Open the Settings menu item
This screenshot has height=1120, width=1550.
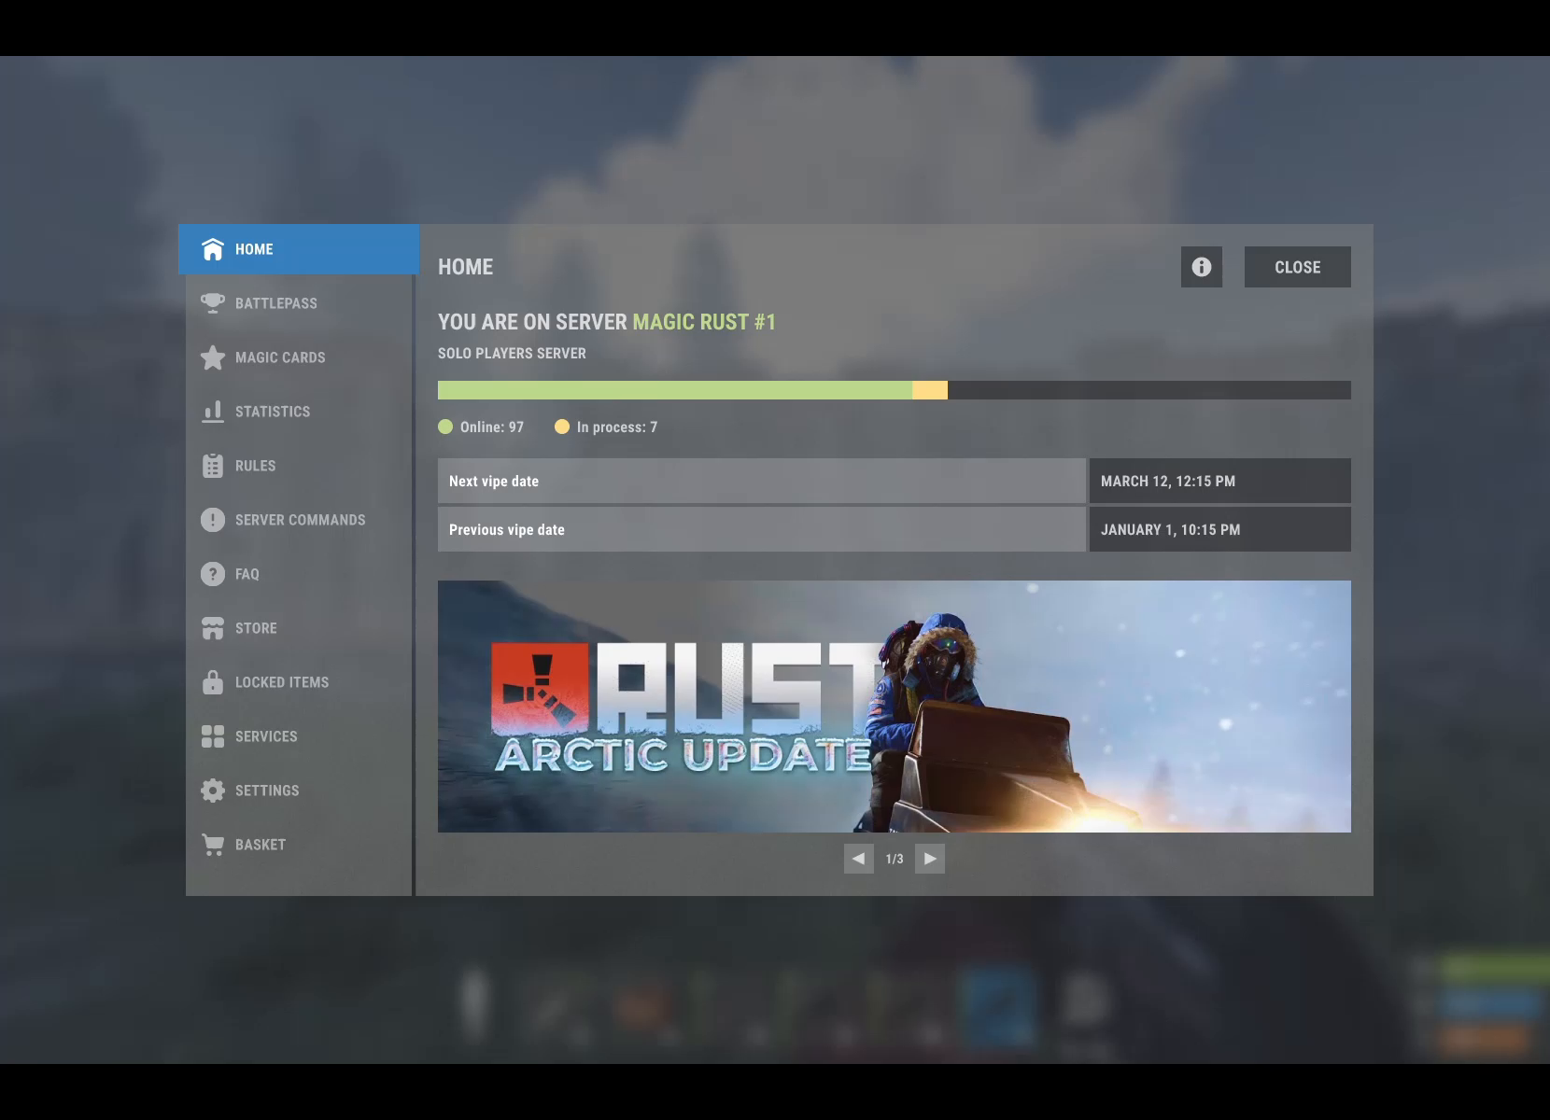point(299,791)
